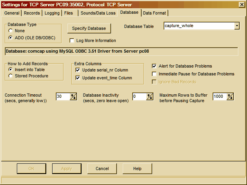Close the Settings dialog window
This screenshot has width=247, height=185.
(x=242, y=4)
